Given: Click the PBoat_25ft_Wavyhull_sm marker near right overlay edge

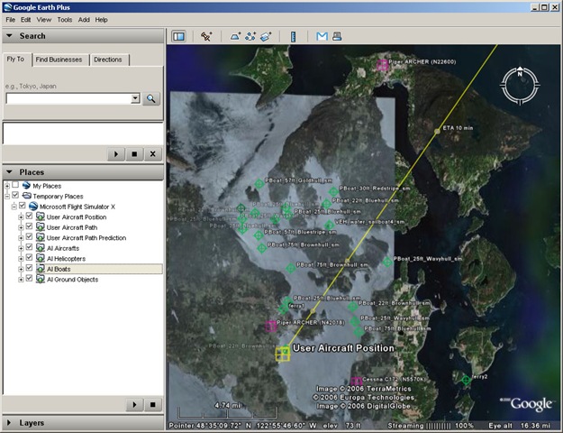Looking at the screenshot, I should pos(387,263).
